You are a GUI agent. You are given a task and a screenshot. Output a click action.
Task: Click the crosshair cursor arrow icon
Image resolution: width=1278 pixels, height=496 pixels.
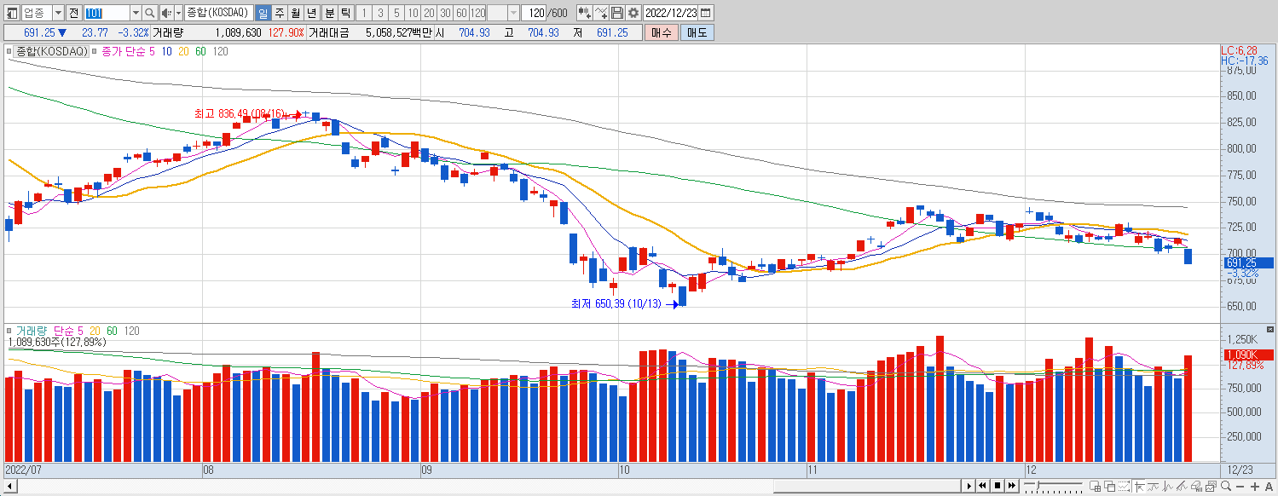(x=1140, y=487)
